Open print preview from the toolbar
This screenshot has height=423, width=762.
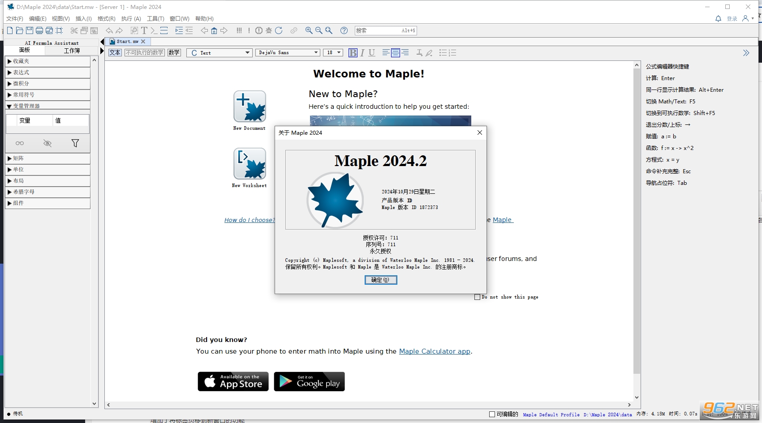pos(49,30)
